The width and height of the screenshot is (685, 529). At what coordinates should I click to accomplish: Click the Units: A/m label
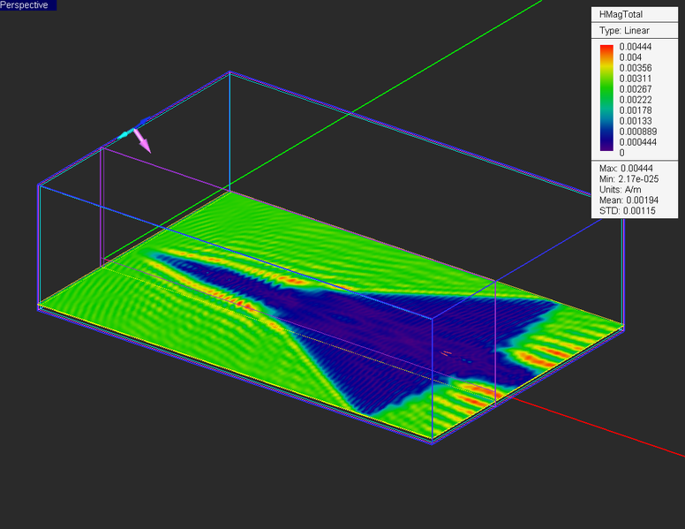pyautogui.click(x=620, y=190)
